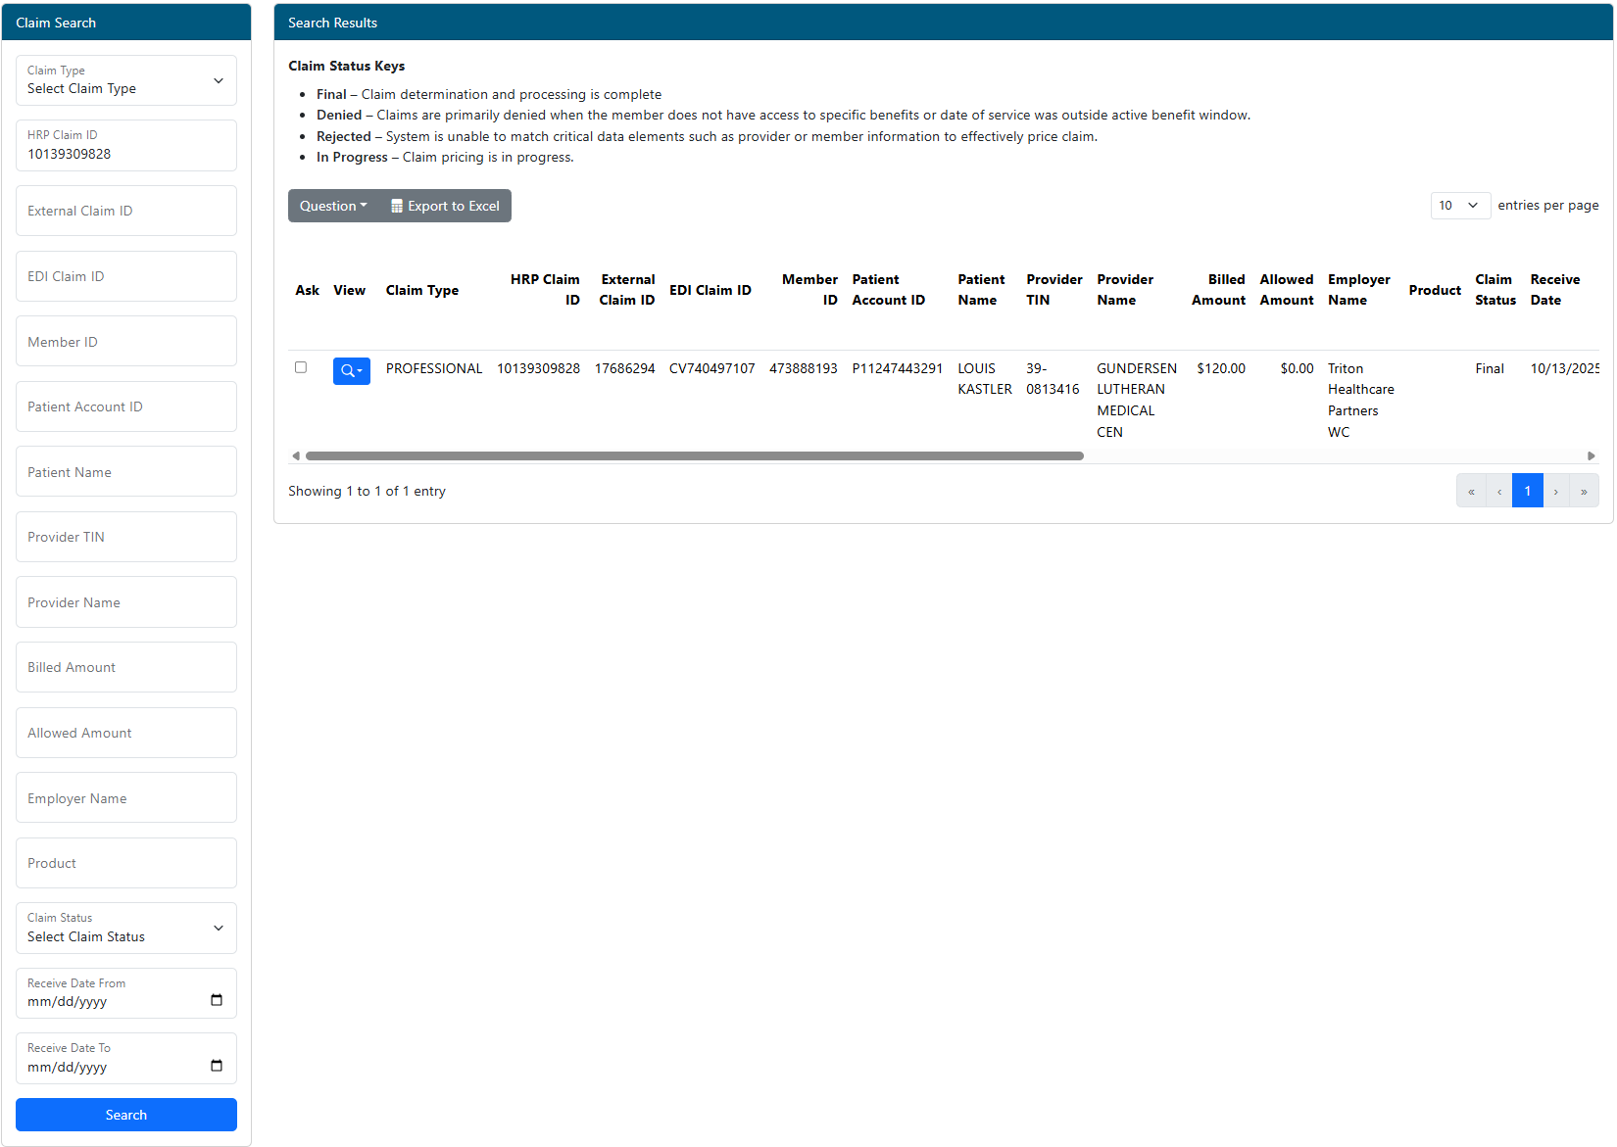Select page 1 in pagination
Screen dimensions: 1617x1147
pyautogui.click(x=1527, y=491)
